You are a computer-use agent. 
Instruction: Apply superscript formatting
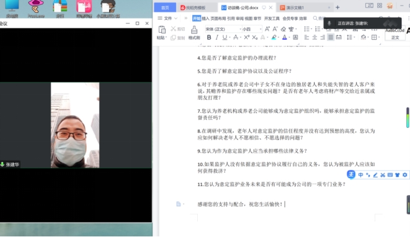(x=247, y=37)
